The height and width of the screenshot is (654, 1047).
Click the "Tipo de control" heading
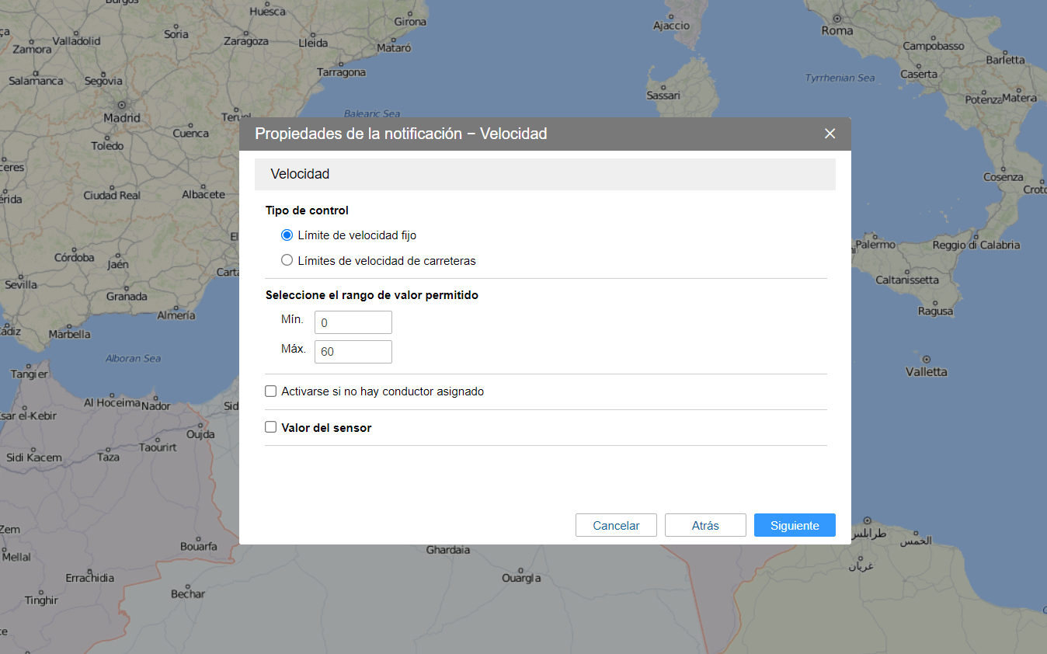point(307,210)
